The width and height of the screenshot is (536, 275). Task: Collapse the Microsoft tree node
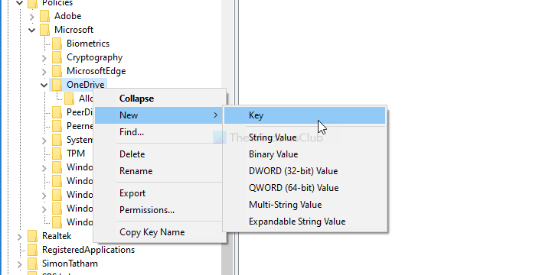pos(32,30)
